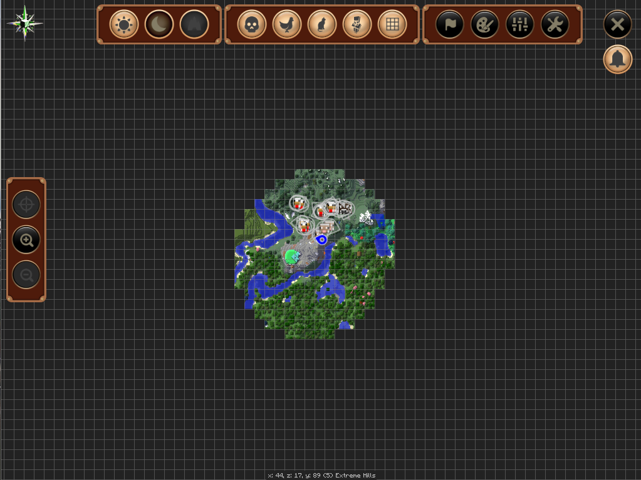
Task: Close the fullscreen map with X
Action: (x=618, y=24)
